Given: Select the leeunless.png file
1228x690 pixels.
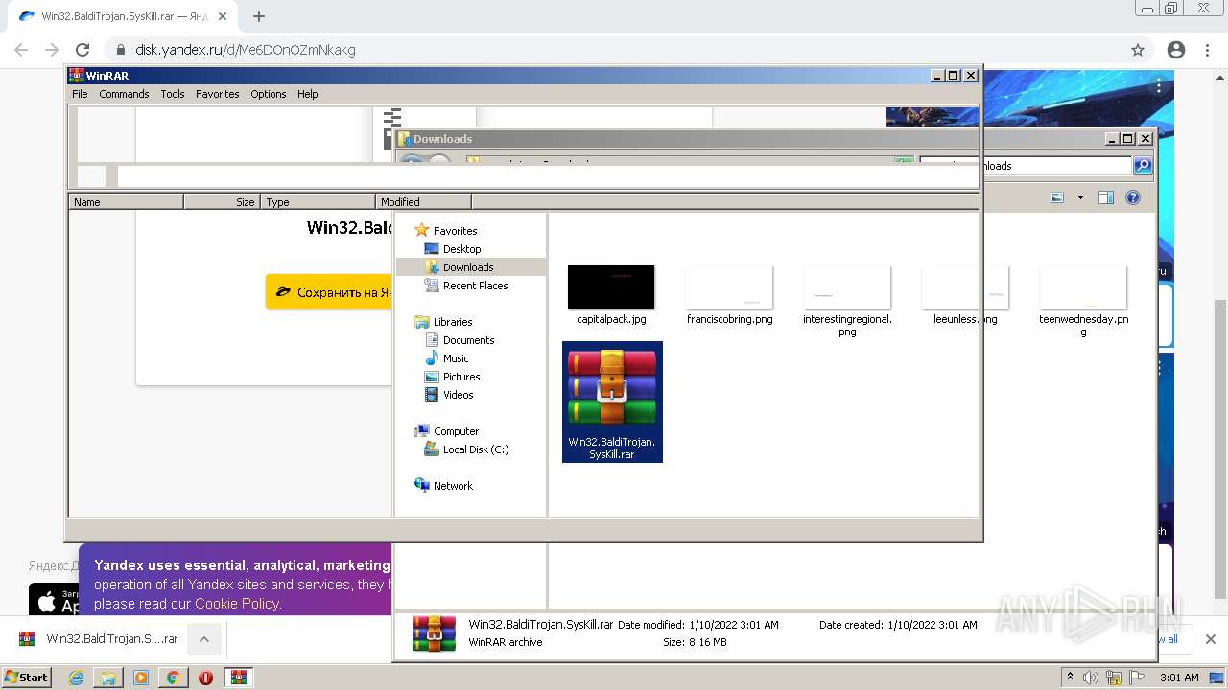Looking at the screenshot, I should (x=965, y=296).
